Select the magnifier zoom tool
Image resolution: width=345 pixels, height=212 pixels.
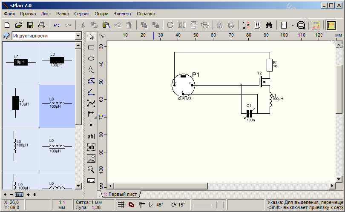[91, 169]
